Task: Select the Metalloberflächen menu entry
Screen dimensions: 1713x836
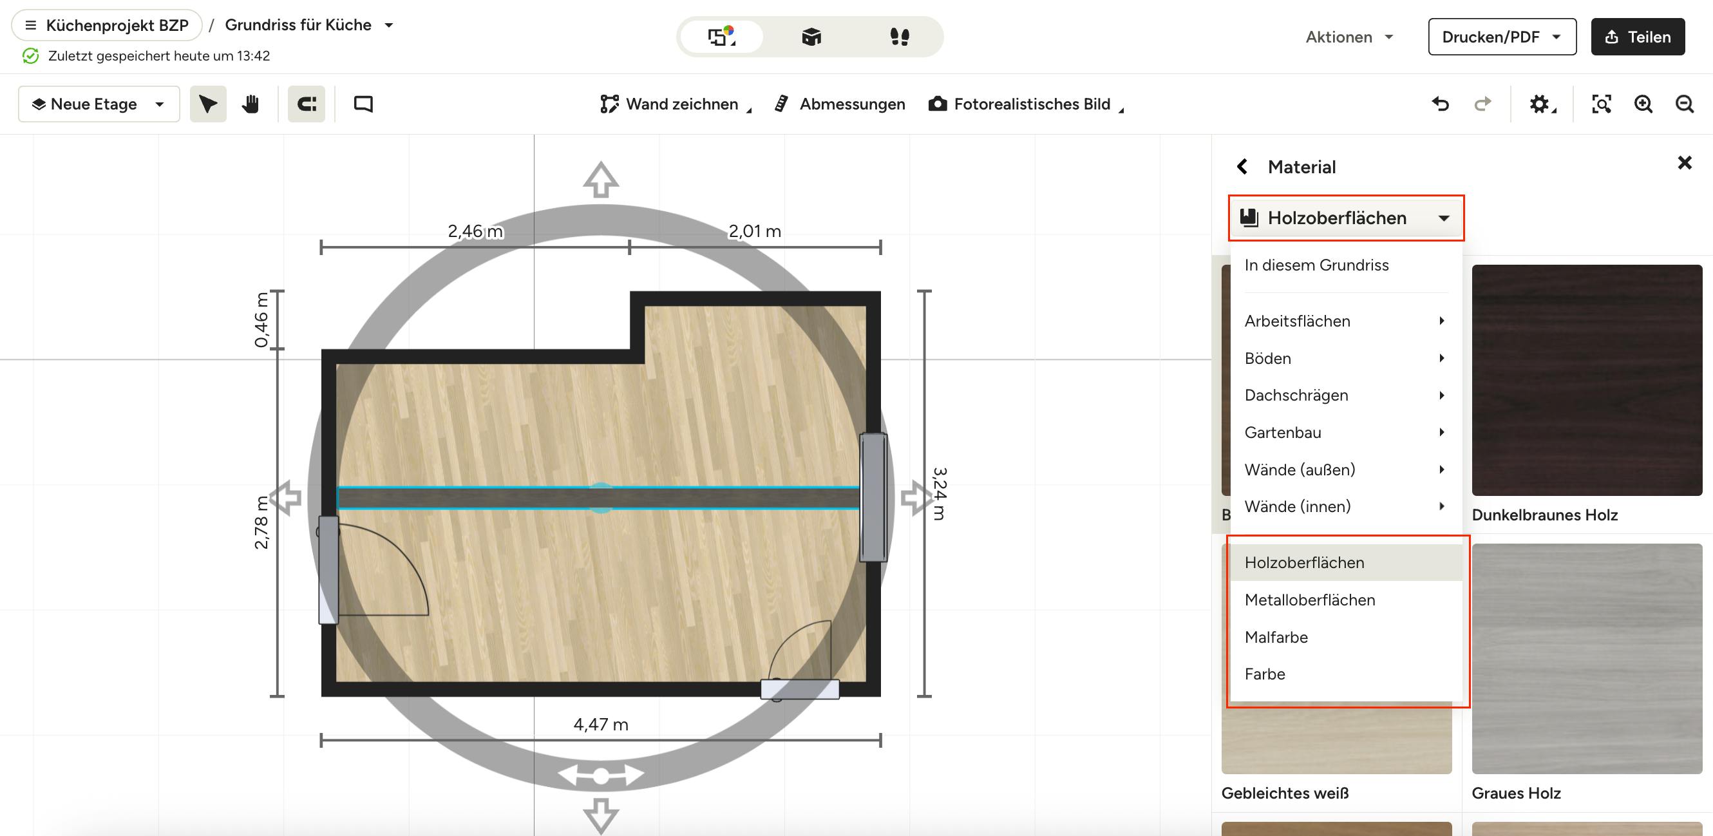Action: 1346,599
